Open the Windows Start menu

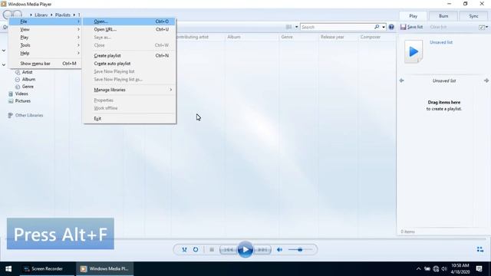8,269
